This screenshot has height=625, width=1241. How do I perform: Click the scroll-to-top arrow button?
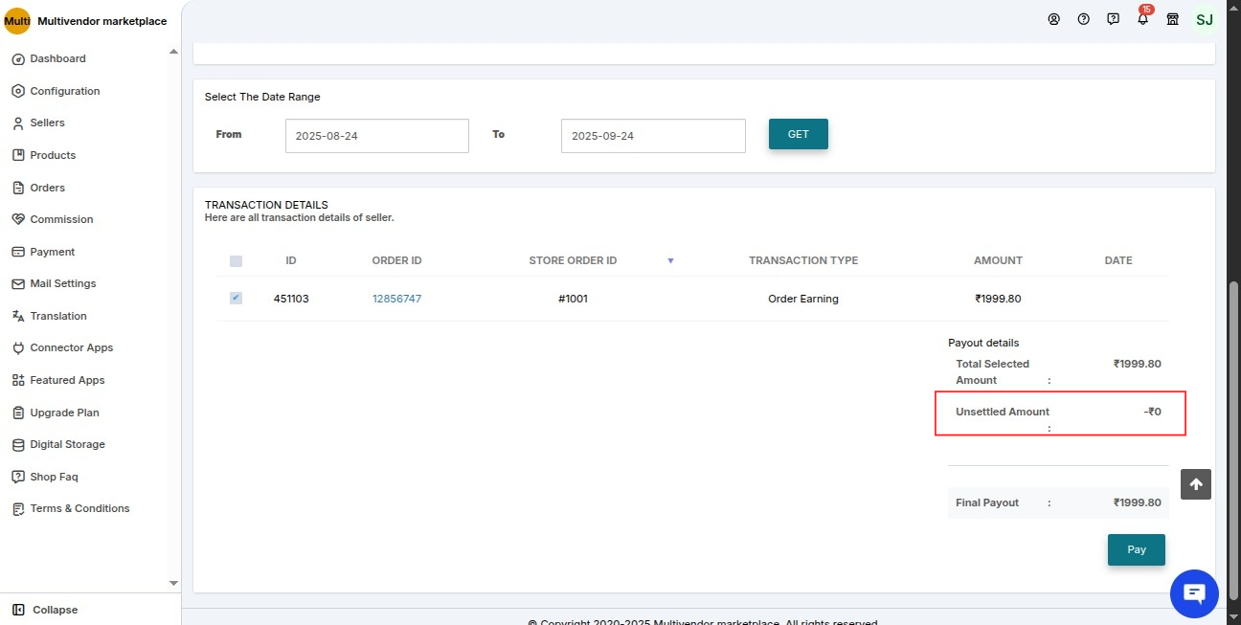[1195, 484]
